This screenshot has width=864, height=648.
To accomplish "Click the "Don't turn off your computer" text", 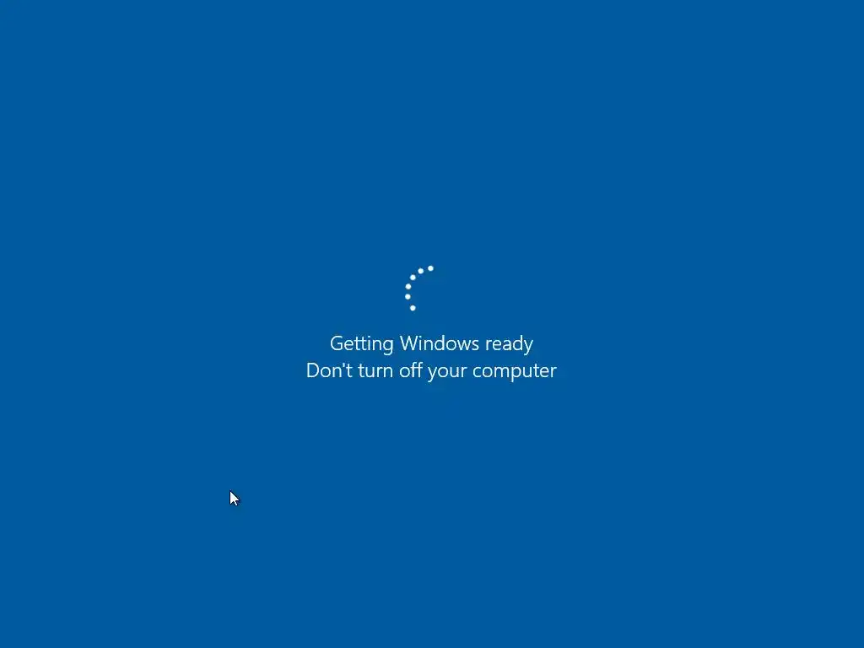I will tap(431, 371).
